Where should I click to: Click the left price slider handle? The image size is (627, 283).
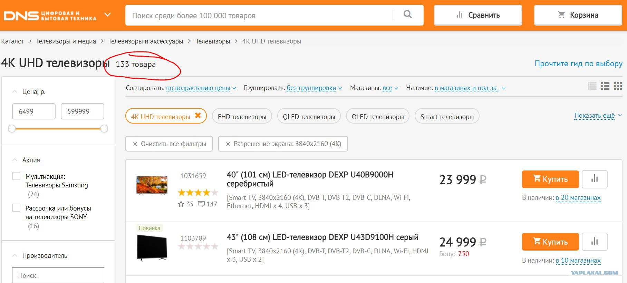coord(12,129)
